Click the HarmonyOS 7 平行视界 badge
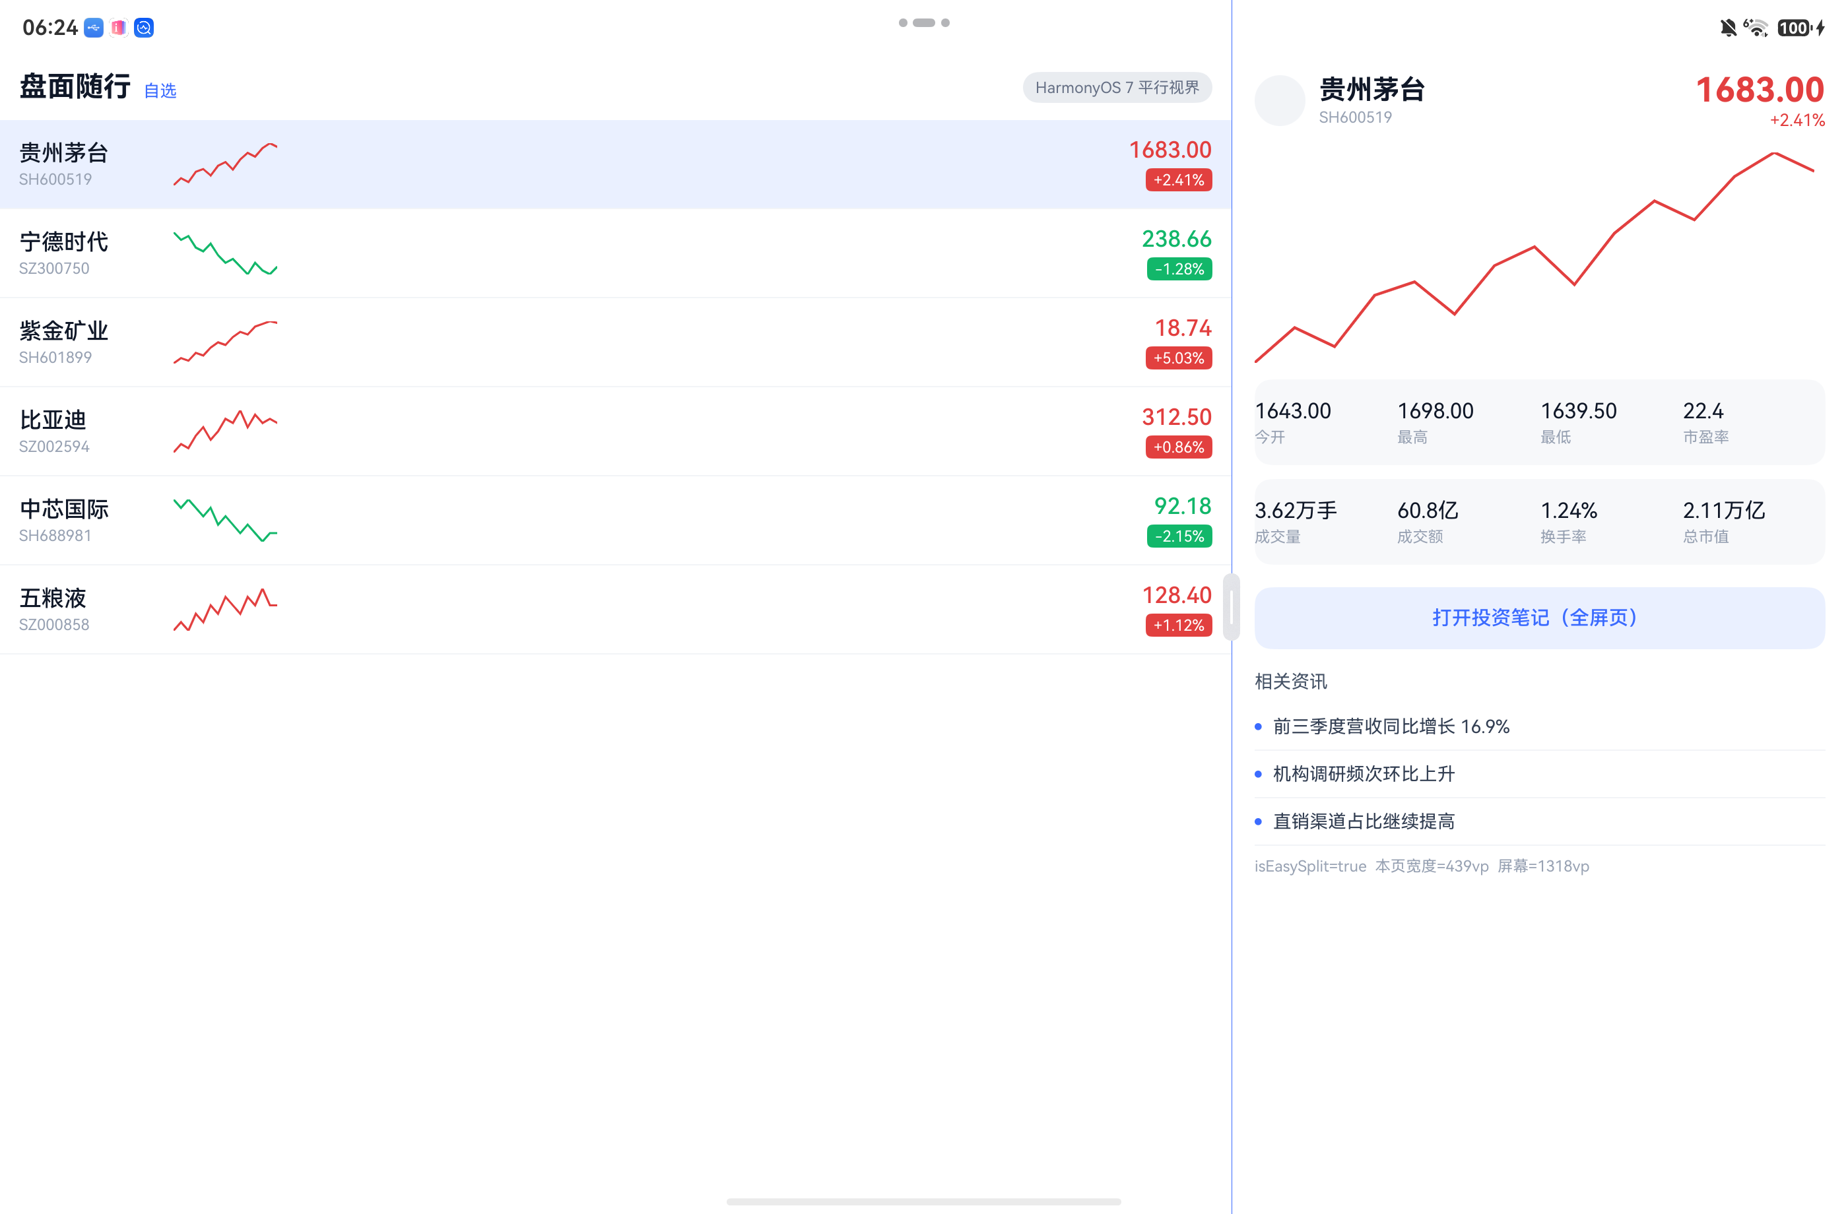The width and height of the screenshot is (1848, 1214). (1117, 88)
